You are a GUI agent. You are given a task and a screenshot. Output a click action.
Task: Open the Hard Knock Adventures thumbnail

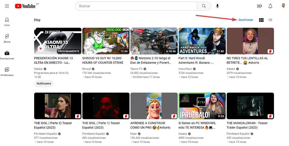click(x=202, y=41)
